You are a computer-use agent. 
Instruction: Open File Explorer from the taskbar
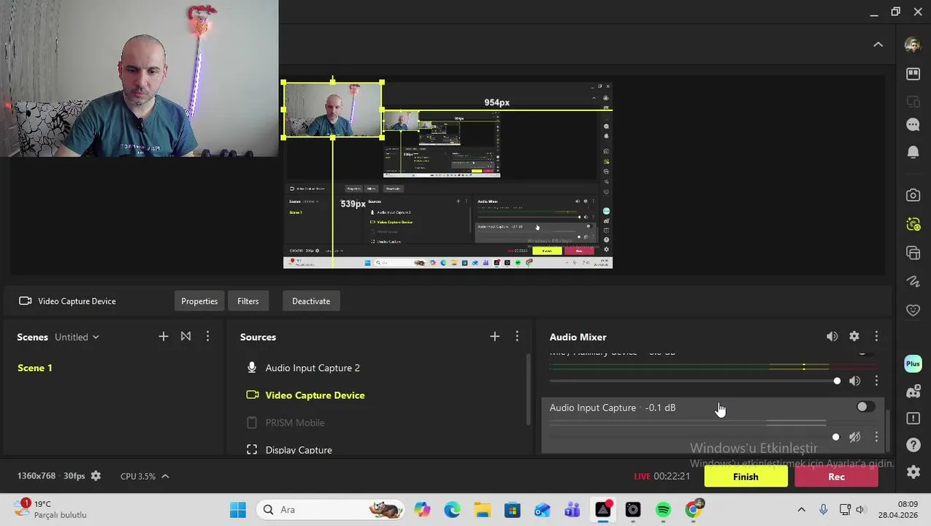[482, 509]
